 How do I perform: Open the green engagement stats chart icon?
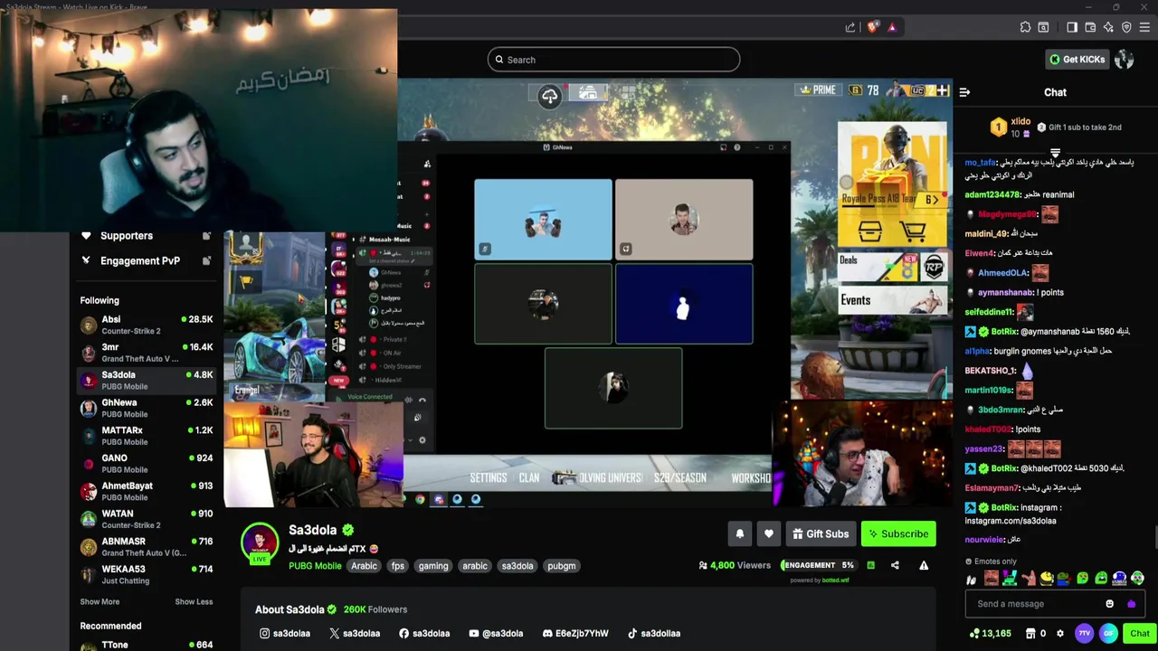870,565
